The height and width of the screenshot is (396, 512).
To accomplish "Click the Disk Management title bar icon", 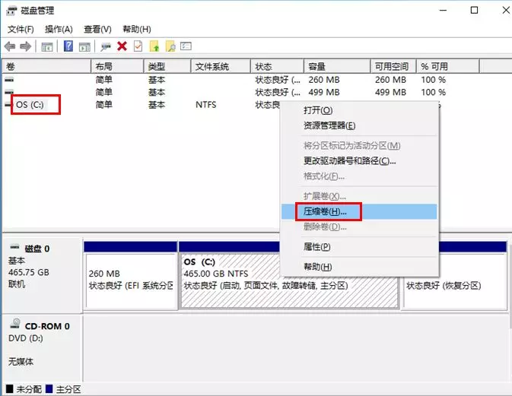I will point(11,11).
